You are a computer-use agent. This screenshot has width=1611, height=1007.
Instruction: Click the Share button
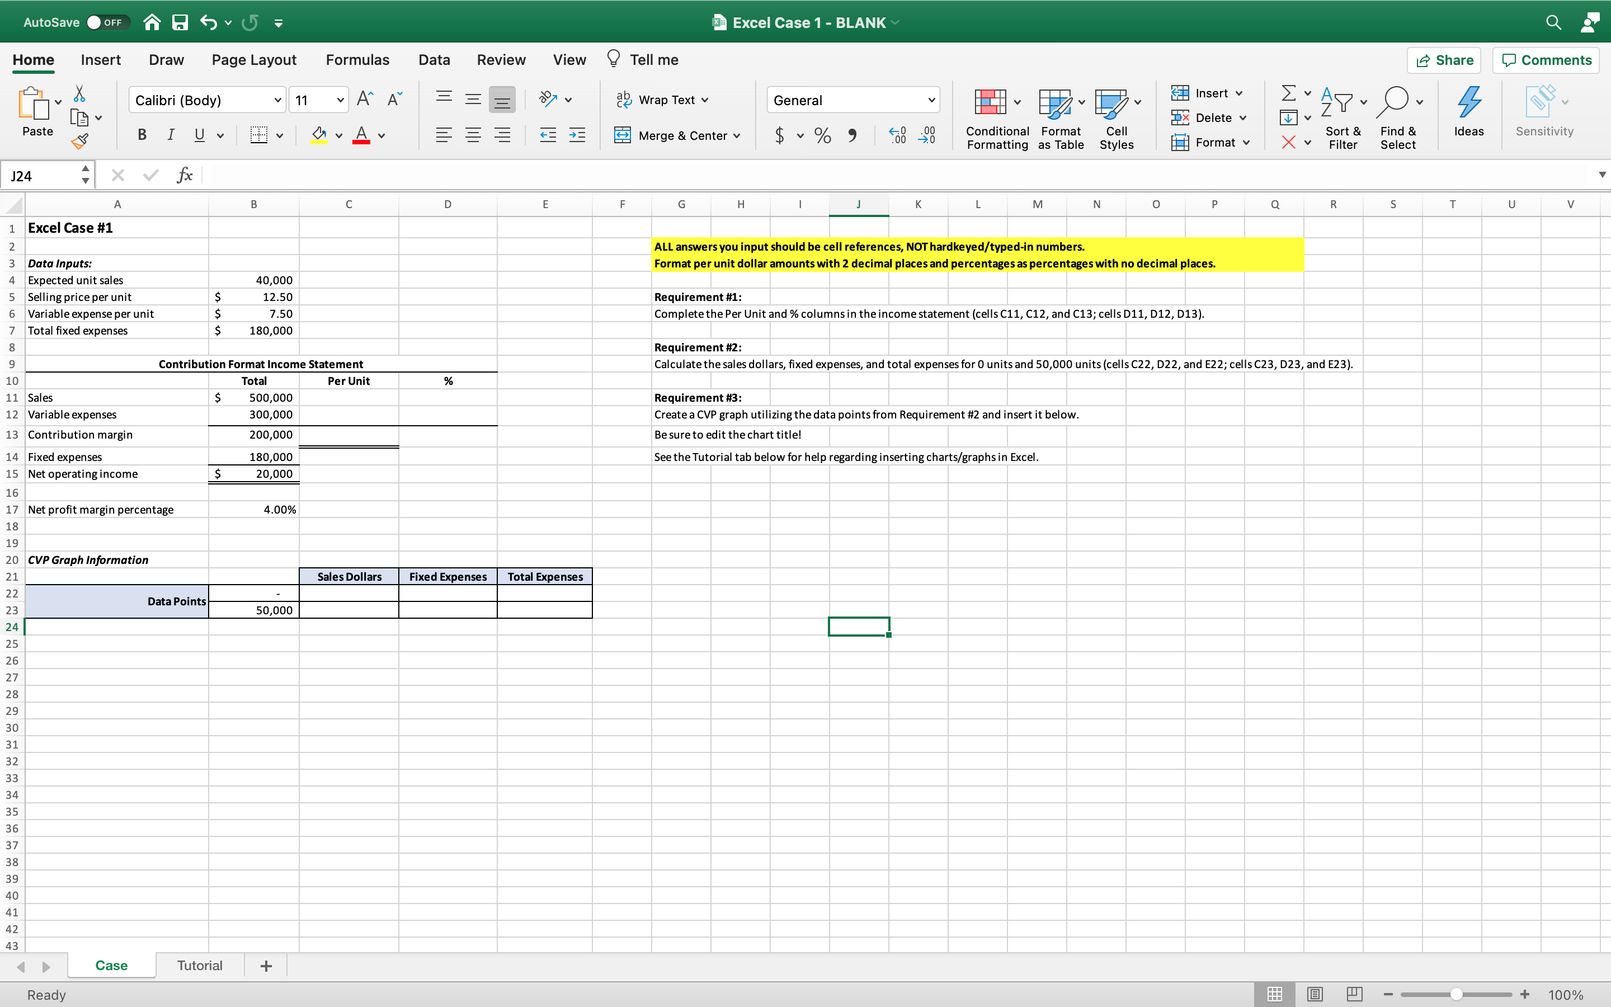coord(1444,60)
